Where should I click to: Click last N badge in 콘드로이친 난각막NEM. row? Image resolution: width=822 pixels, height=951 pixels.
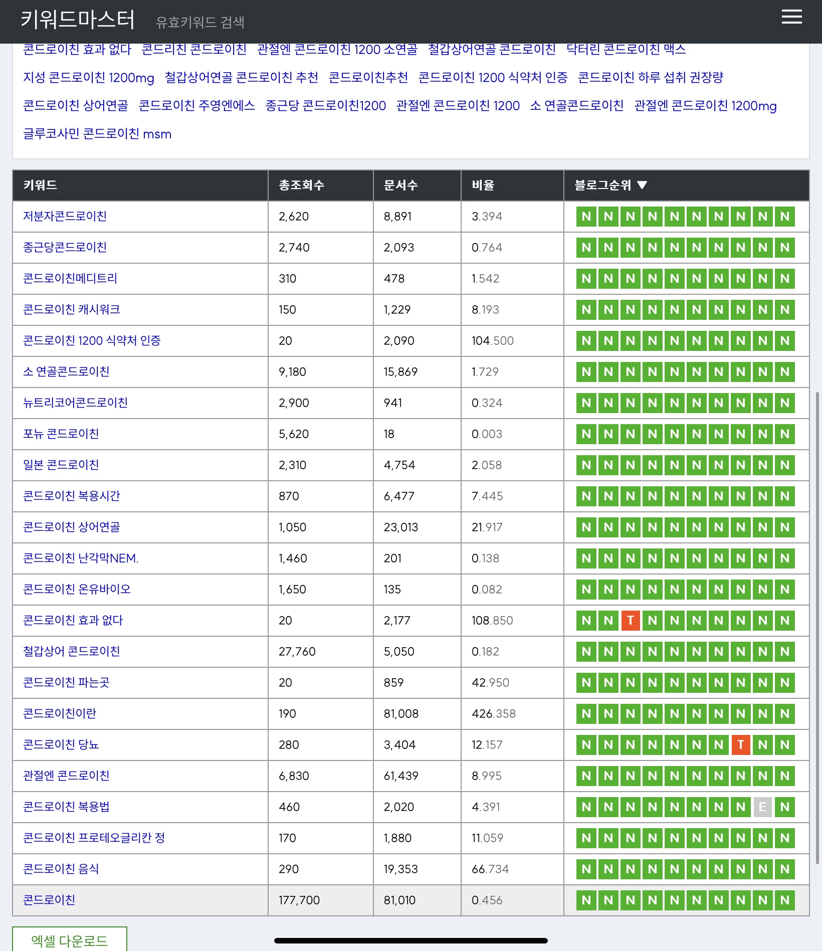click(x=785, y=558)
